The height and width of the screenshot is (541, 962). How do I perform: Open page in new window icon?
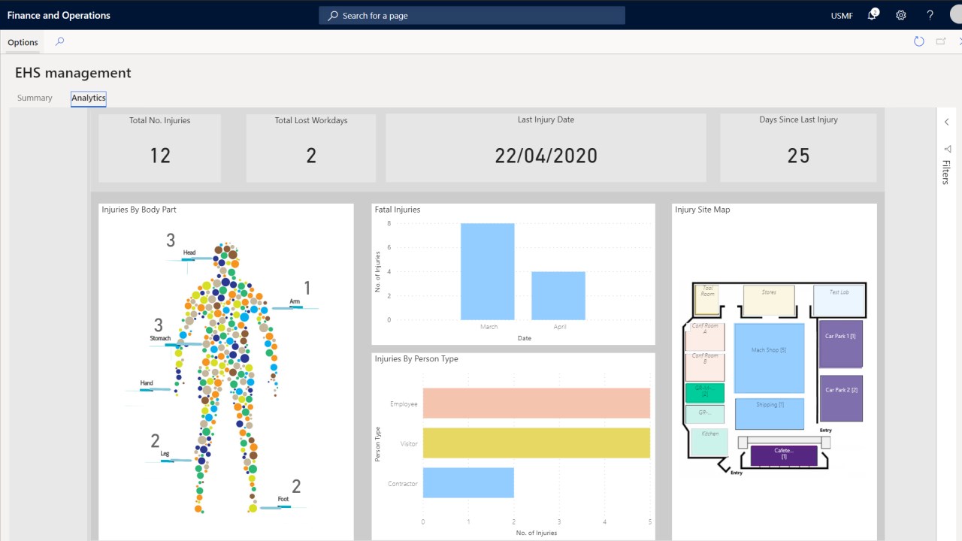[940, 42]
